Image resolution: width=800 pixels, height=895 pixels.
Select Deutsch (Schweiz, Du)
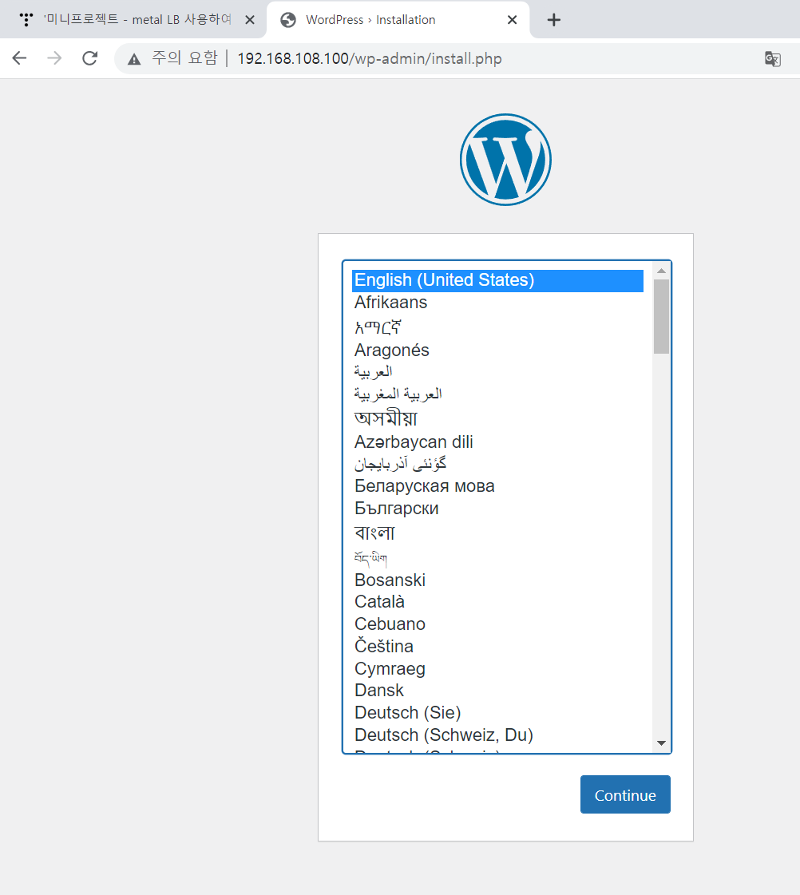tap(497, 735)
